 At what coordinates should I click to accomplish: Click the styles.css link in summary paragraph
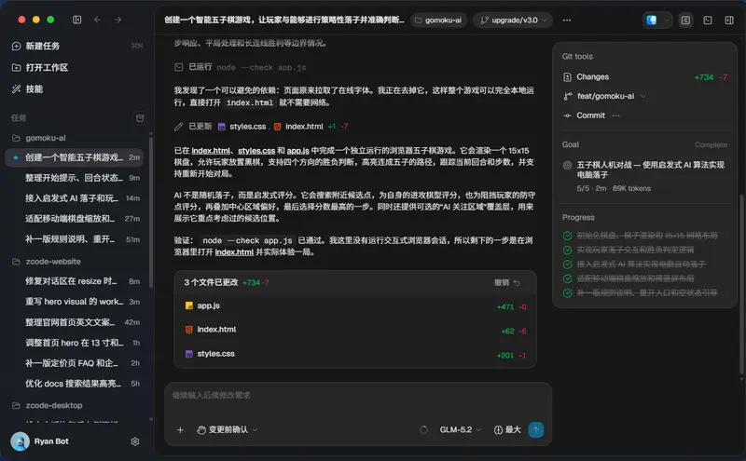click(256, 151)
